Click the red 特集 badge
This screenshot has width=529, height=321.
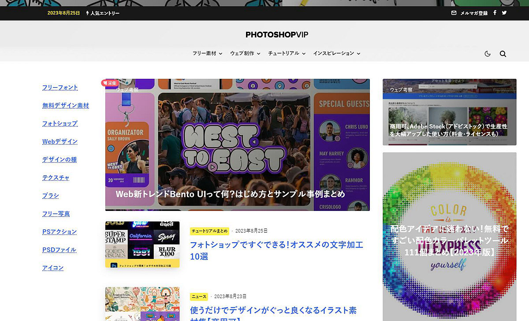110,83
